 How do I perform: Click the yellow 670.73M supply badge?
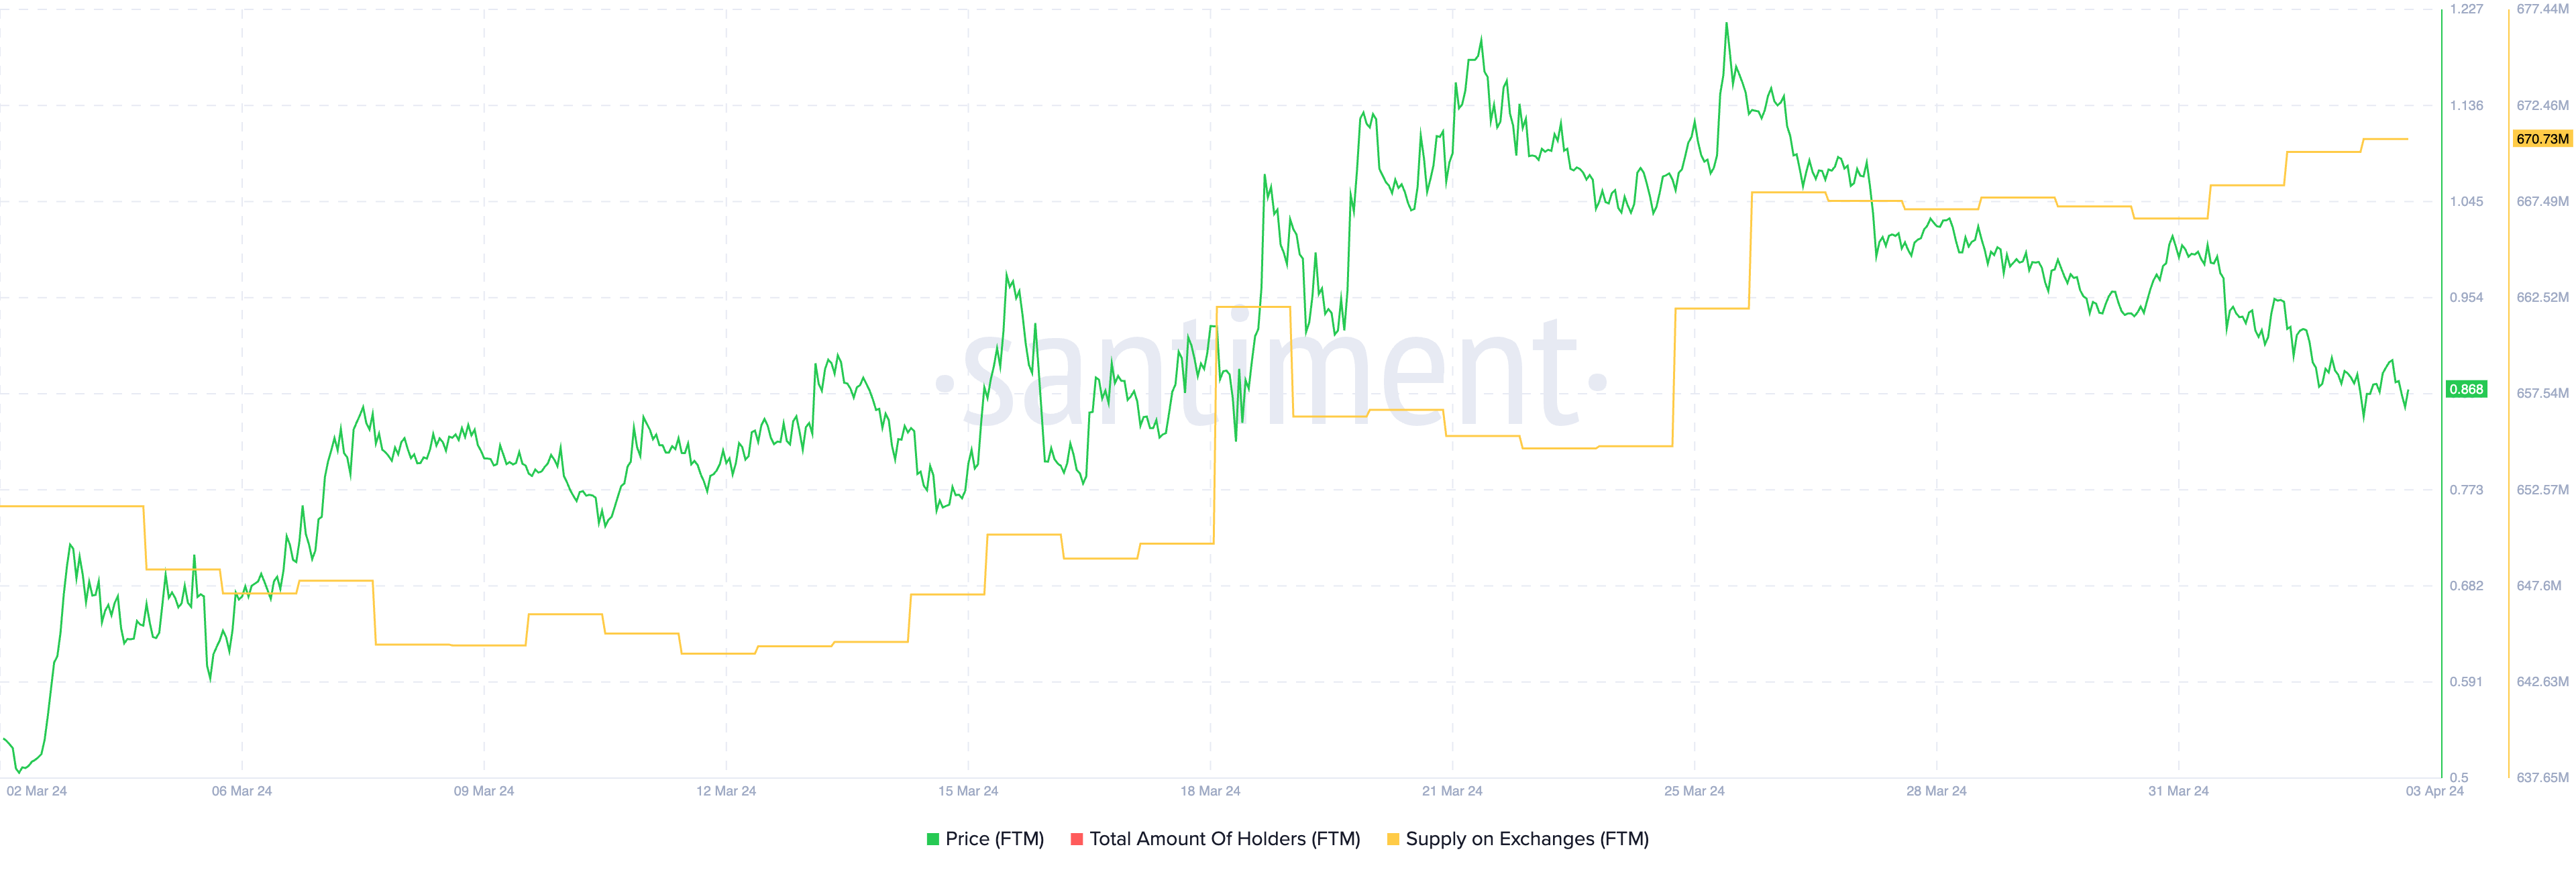tap(2542, 139)
